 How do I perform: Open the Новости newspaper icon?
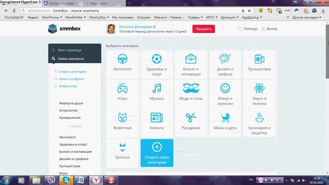(157, 118)
